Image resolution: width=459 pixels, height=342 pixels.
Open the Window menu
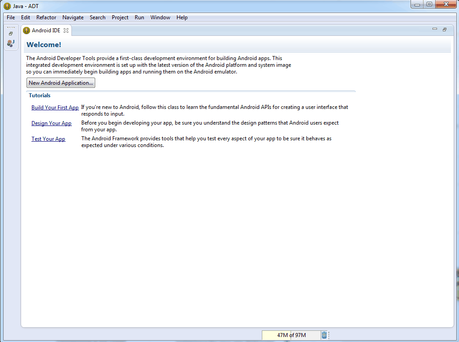160,17
